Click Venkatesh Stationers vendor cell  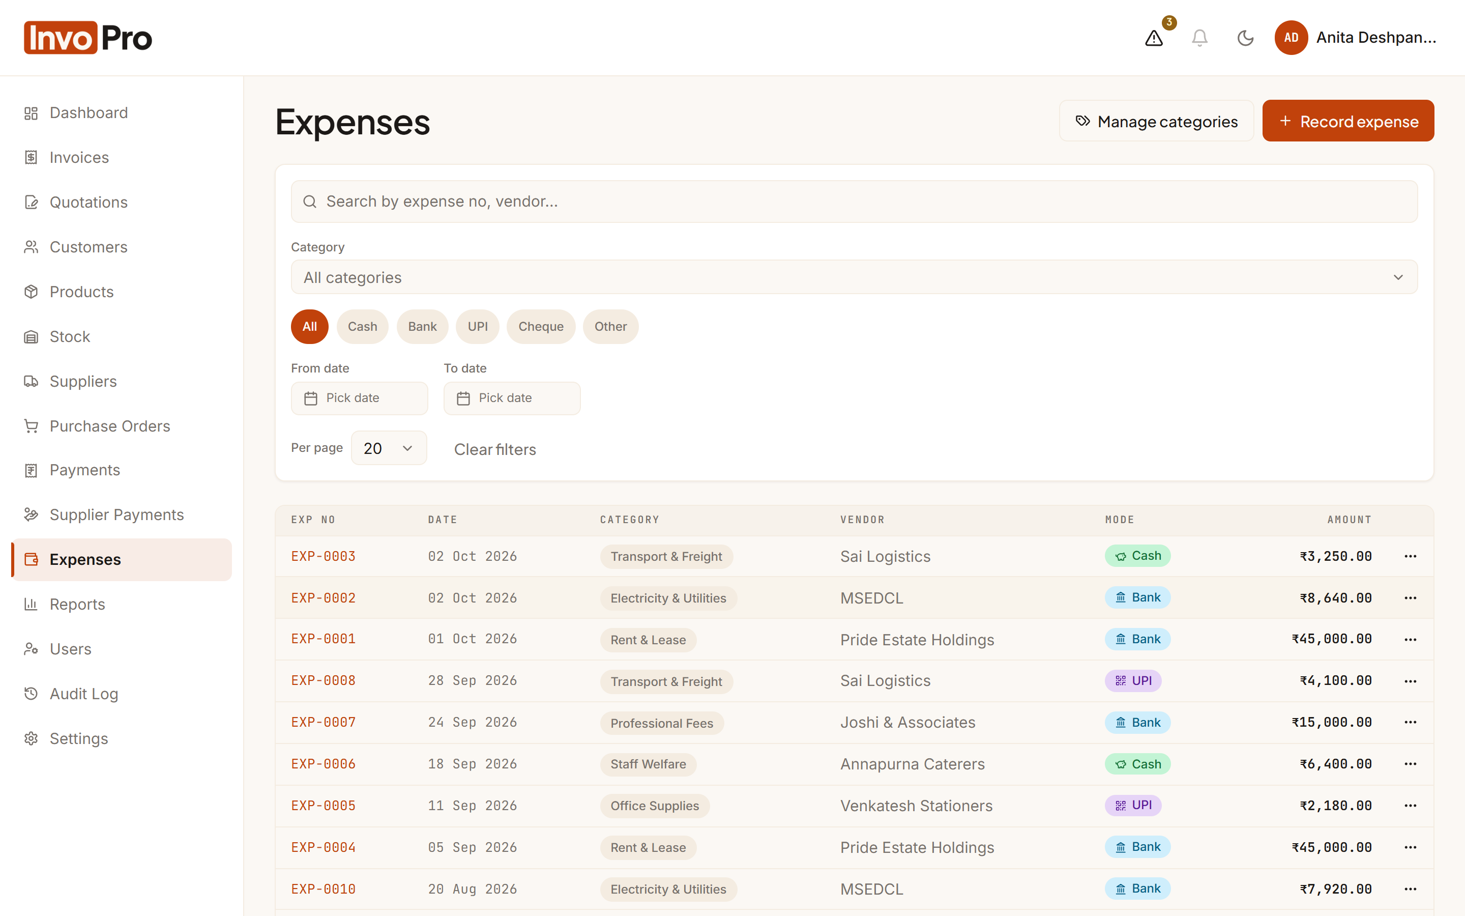(916, 806)
